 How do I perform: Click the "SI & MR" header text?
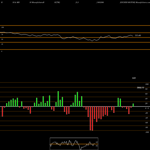point(16,2)
